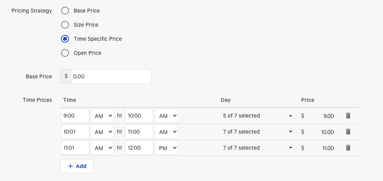Delete the 9:00 AM time price row
The width and height of the screenshot is (383, 181).
[x=348, y=116]
